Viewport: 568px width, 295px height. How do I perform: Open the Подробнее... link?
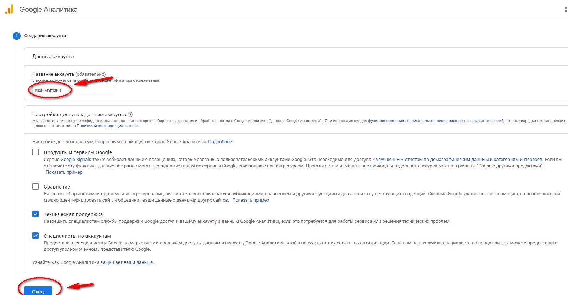221,142
